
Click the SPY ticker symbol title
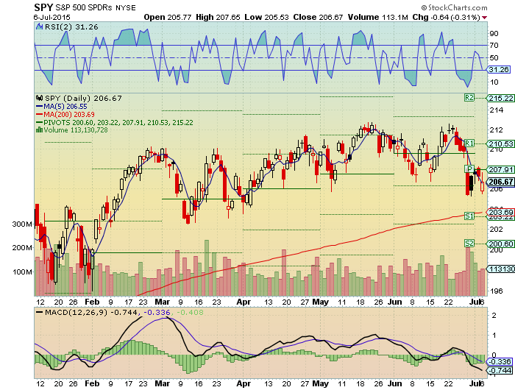point(43,7)
